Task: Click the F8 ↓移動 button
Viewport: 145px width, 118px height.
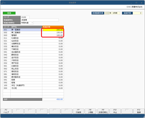Action: pyautogui.click(x=90, y=111)
